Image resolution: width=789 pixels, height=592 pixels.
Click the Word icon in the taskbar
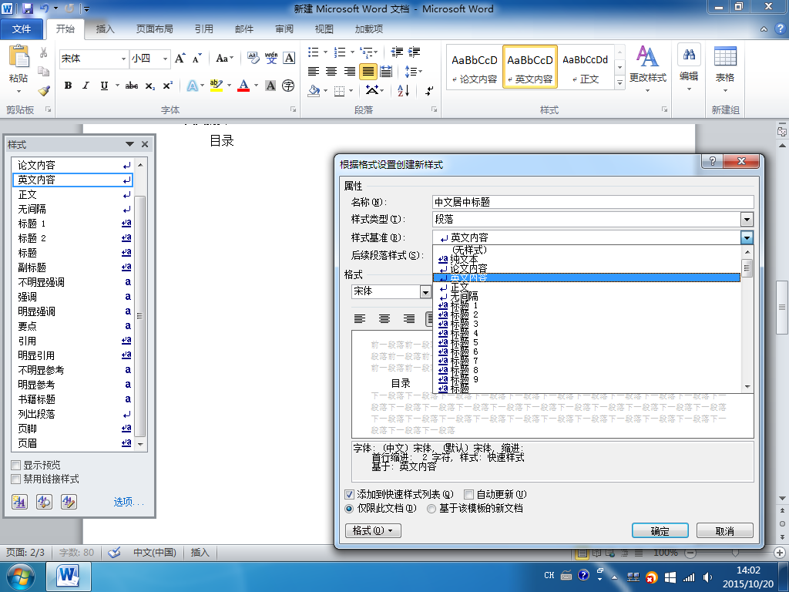(x=69, y=577)
